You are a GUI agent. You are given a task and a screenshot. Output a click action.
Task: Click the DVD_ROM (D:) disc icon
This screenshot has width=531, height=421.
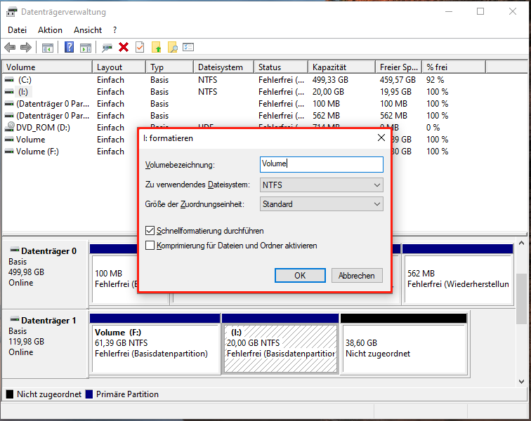(10, 127)
